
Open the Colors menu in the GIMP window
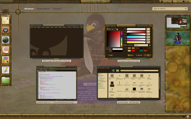(56, 27)
